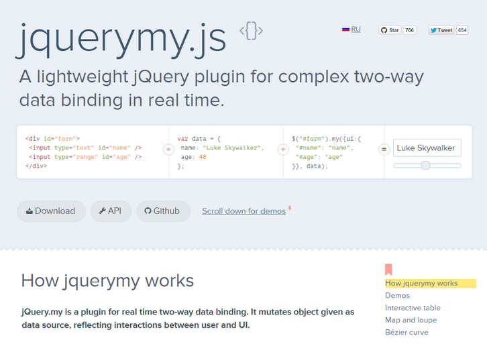
Task: Click the red bookmark icon above the sidebar
Action: click(x=388, y=270)
